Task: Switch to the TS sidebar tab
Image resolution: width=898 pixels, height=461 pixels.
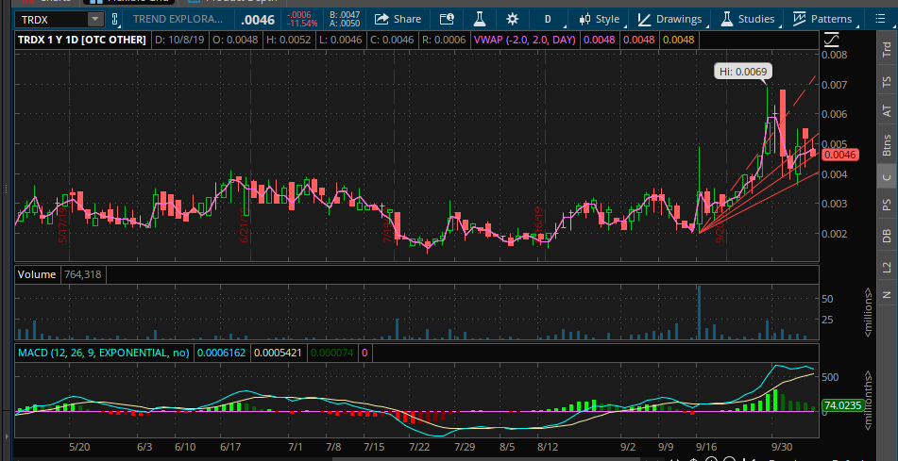Action: point(886,83)
